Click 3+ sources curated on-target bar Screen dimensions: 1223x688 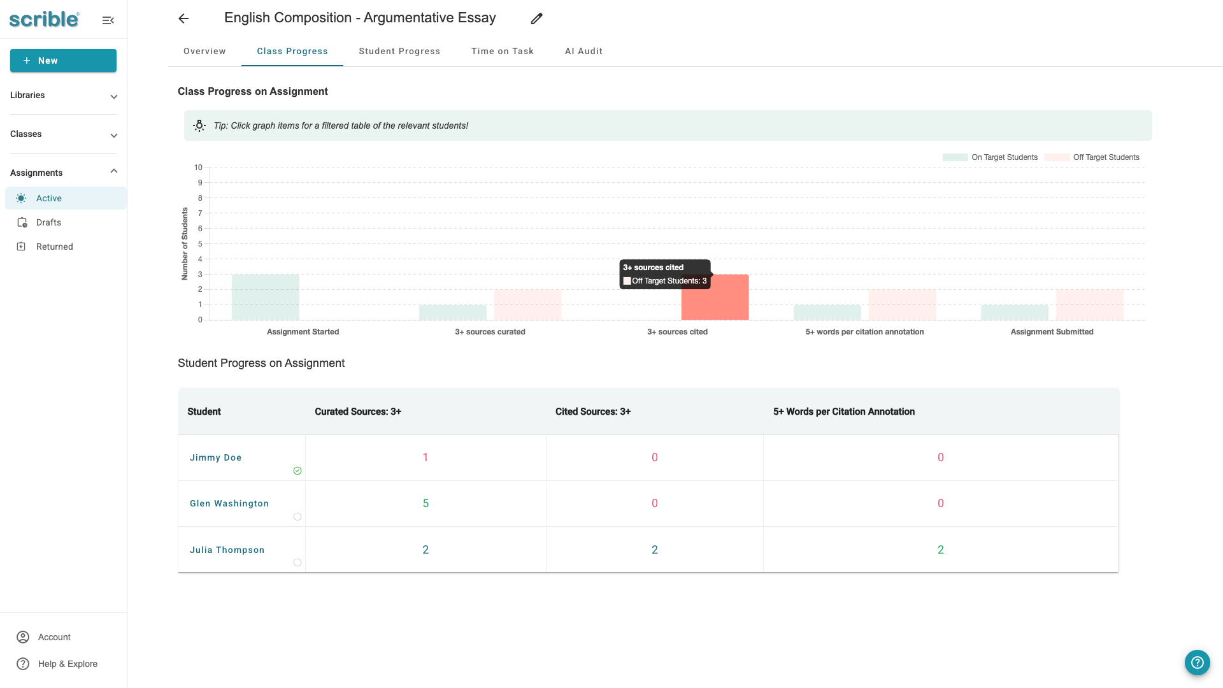pyautogui.click(x=453, y=312)
